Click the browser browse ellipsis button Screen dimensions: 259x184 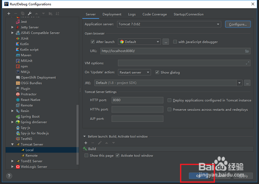[166, 42]
